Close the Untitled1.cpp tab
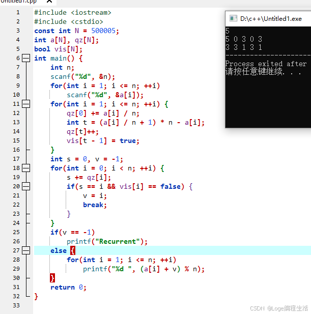 pyautogui.click(x=49, y=1)
